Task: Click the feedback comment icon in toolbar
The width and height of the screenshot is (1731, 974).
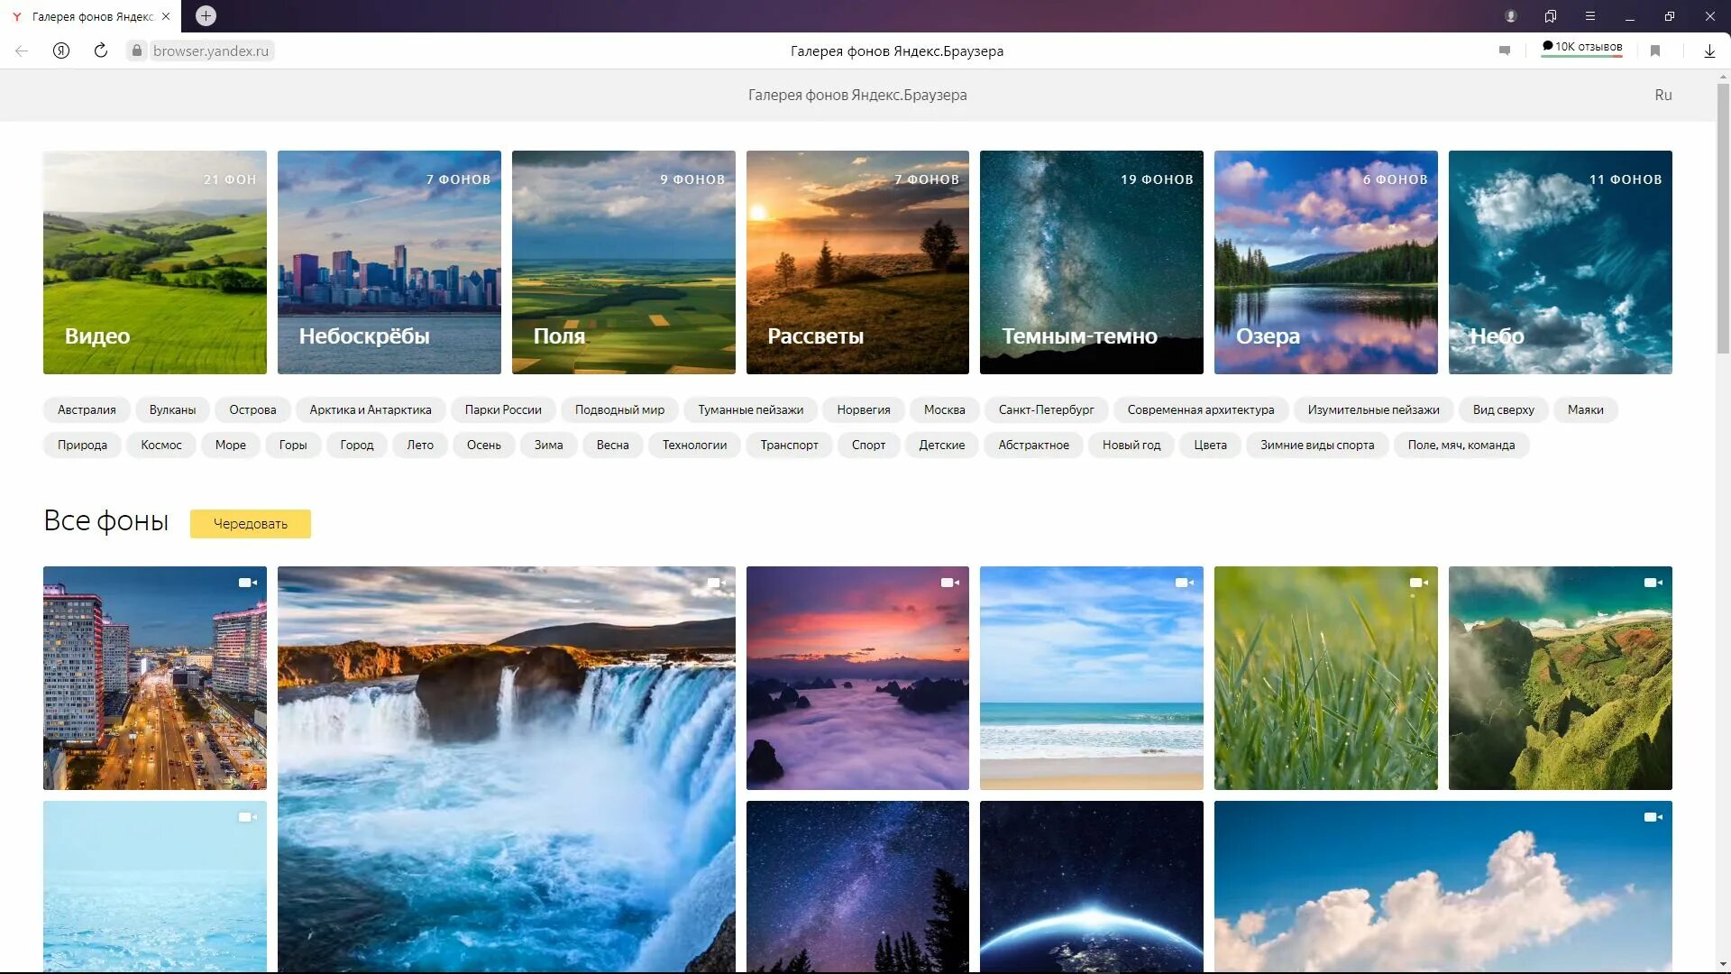Action: point(1505,51)
